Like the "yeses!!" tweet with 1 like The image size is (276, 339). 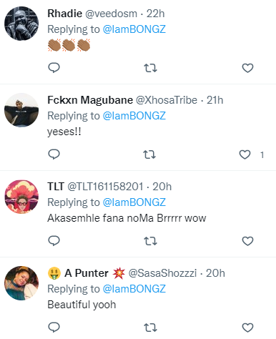245,154
